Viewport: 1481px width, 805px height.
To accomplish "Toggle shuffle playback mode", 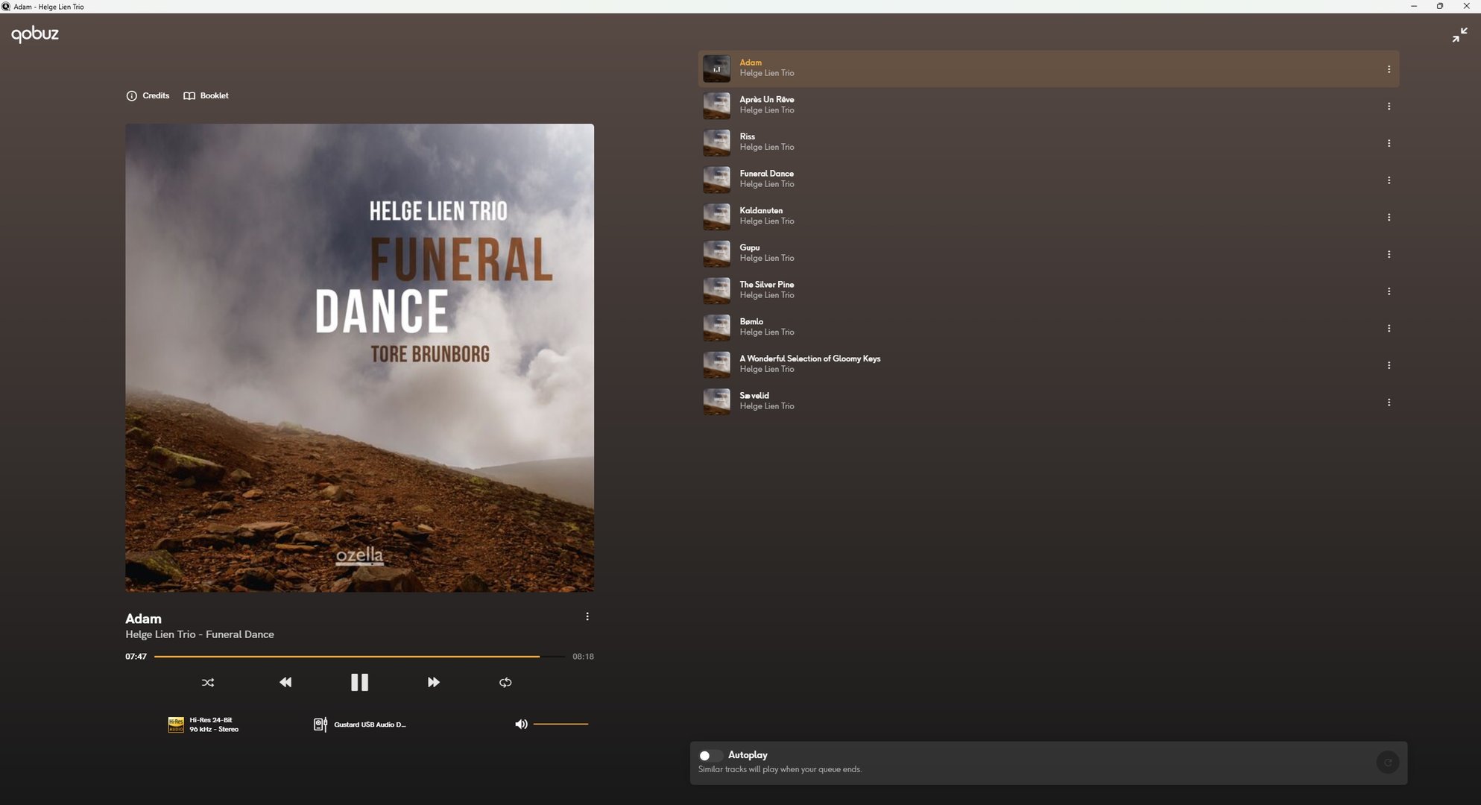I will [208, 682].
